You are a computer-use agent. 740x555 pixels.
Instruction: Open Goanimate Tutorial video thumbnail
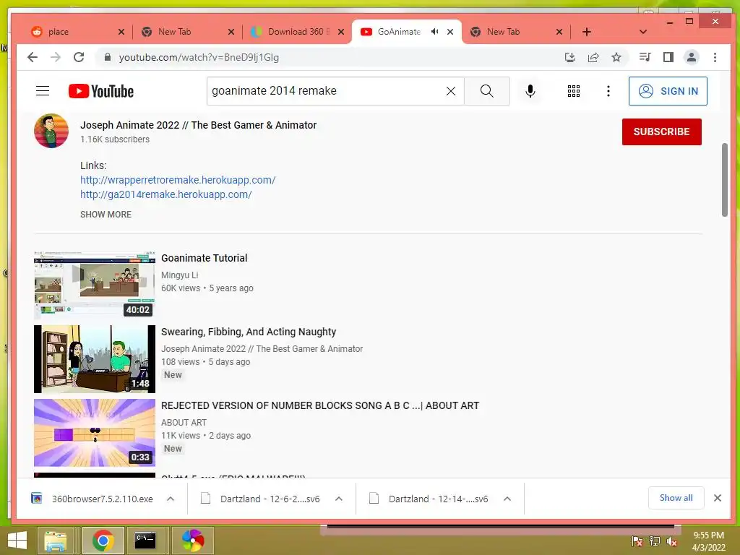tap(95, 285)
